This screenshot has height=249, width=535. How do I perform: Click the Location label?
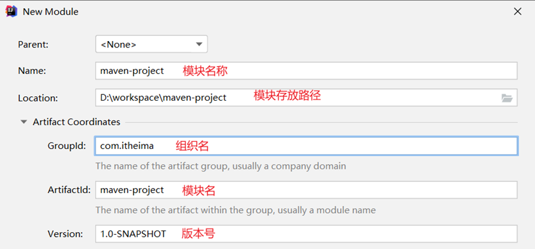click(x=38, y=98)
